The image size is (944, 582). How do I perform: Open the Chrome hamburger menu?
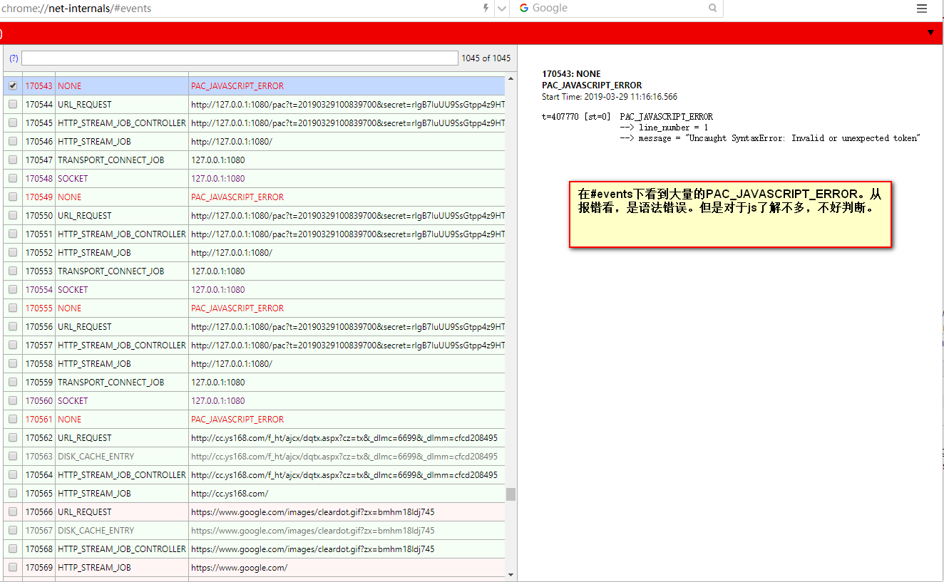pyautogui.click(x=922, y=8)
